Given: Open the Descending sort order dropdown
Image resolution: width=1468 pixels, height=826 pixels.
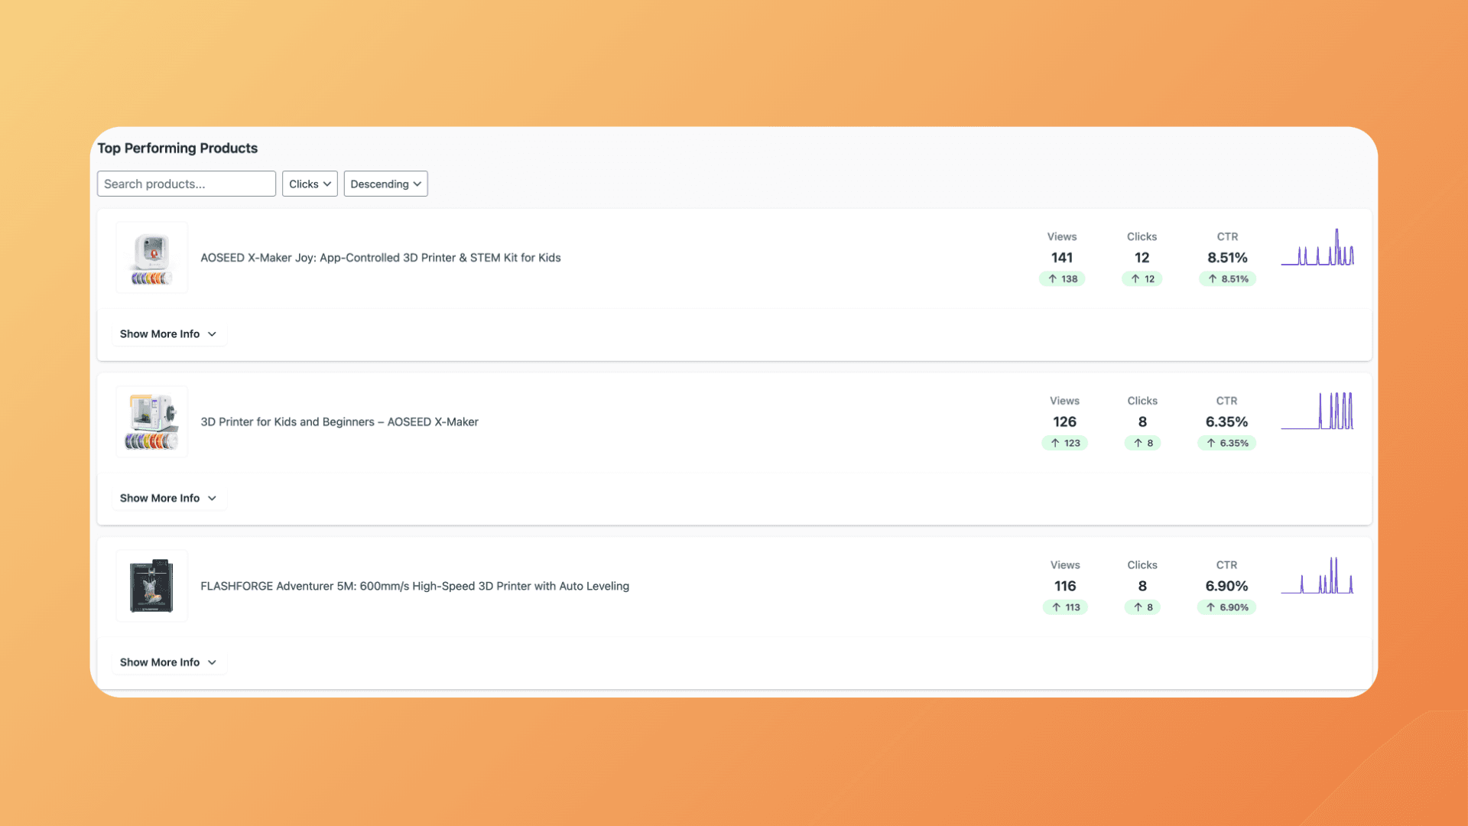Looking at the screenshot, I should (385, 184).
